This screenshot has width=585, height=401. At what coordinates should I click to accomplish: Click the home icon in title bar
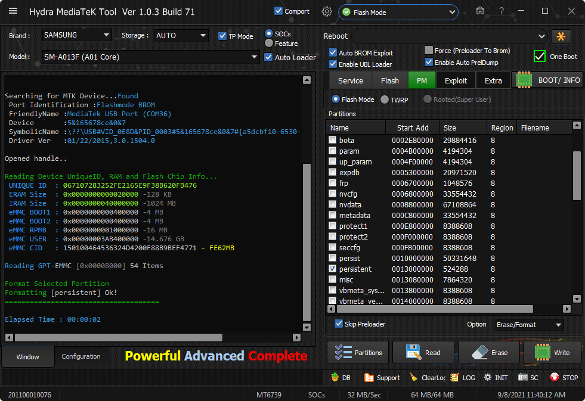click(x=480, y=11)
